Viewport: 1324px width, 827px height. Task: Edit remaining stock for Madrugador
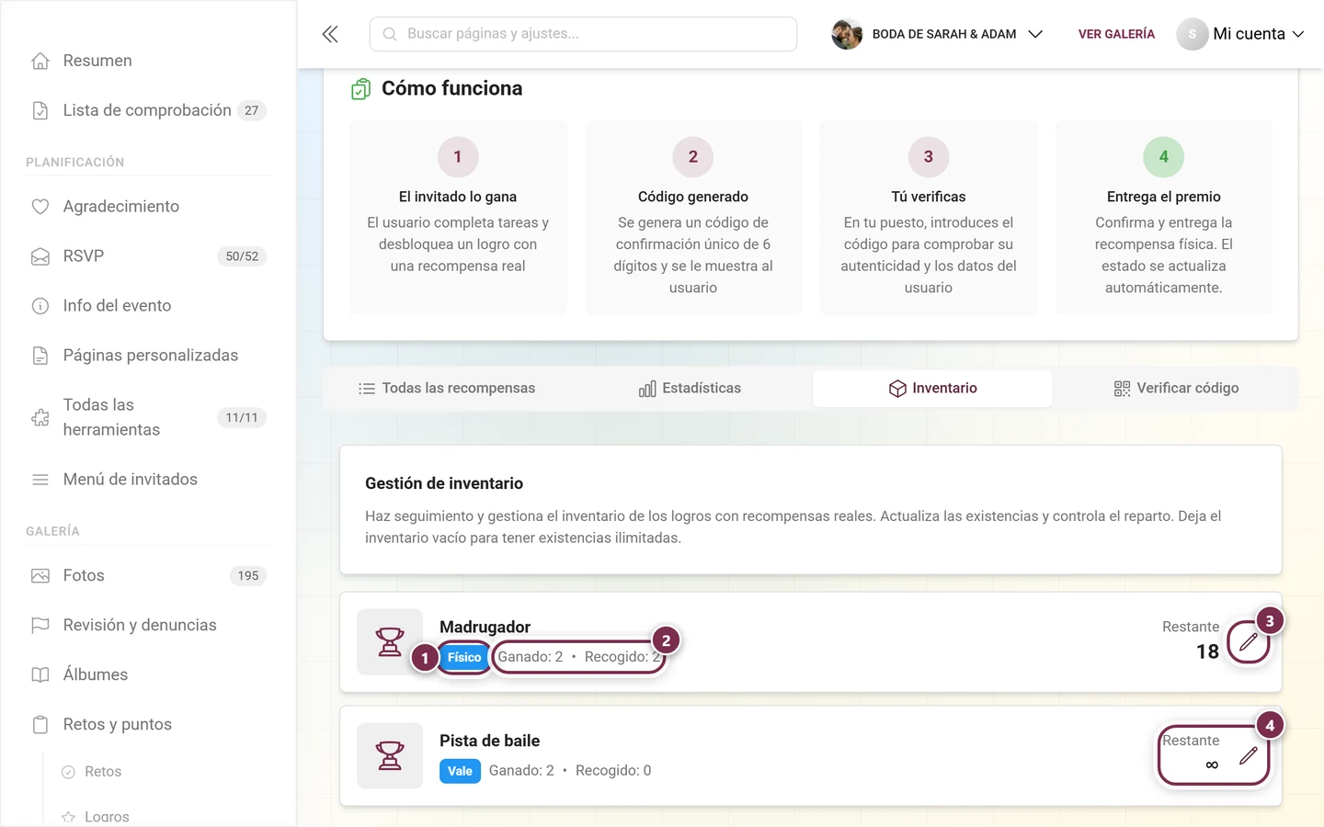(1248, 642)
